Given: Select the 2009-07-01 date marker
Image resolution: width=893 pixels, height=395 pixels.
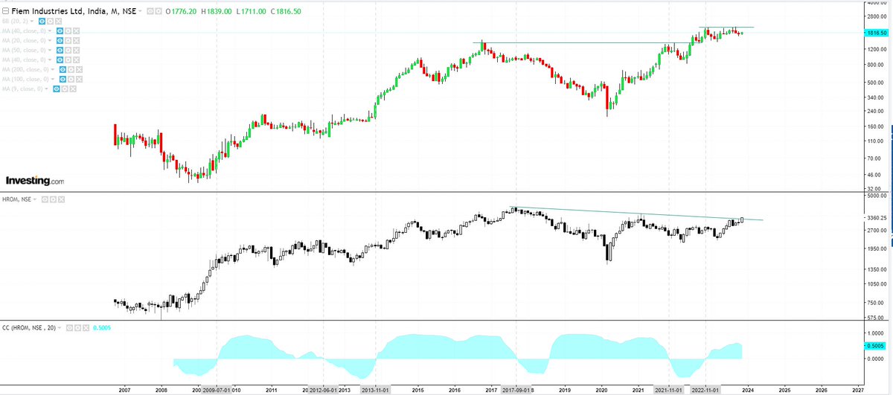Looking at the screenshot, I should pos(217,389).
